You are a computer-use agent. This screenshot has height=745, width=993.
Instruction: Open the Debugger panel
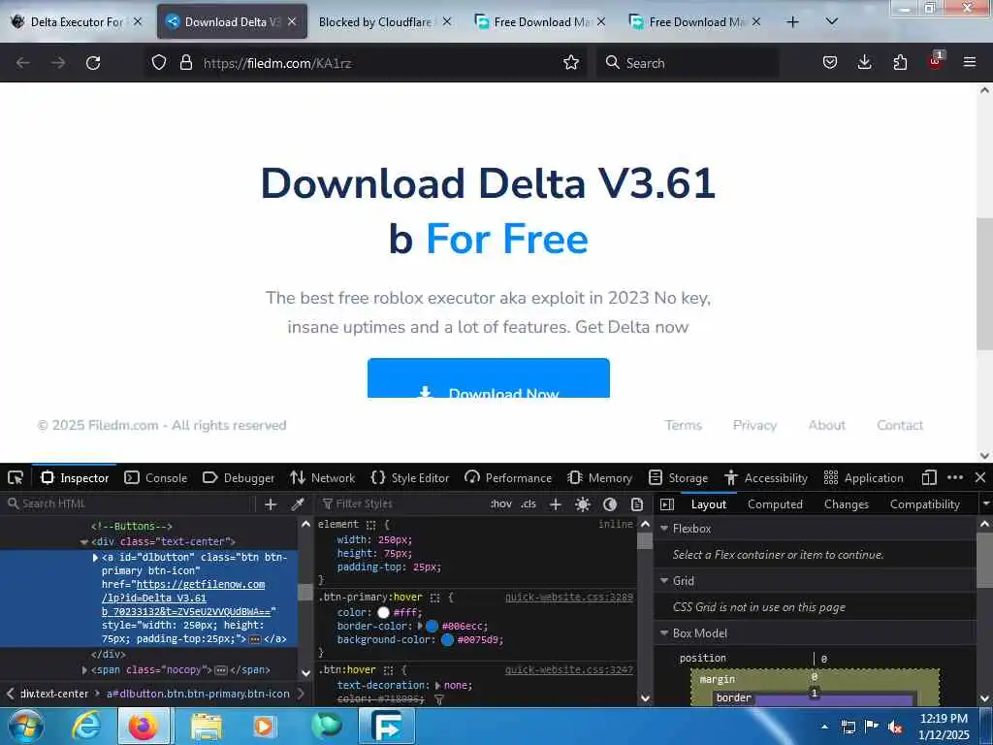pyautogui.click(x=239, y=477)
